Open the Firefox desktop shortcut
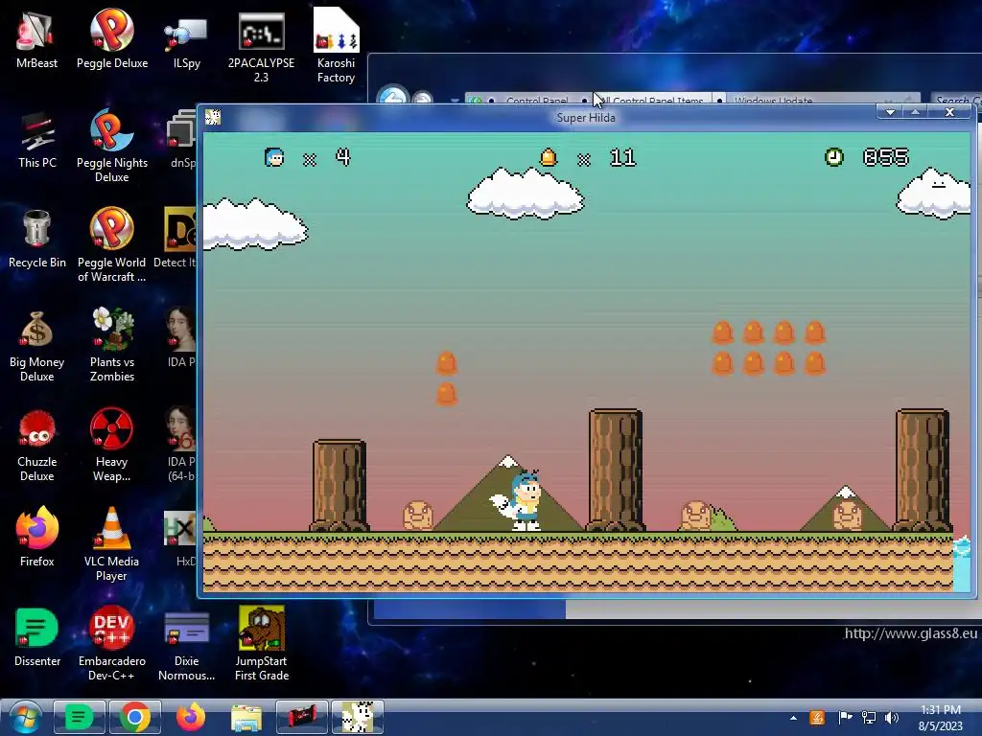The image size is (982, 736). tap(37, 538)
